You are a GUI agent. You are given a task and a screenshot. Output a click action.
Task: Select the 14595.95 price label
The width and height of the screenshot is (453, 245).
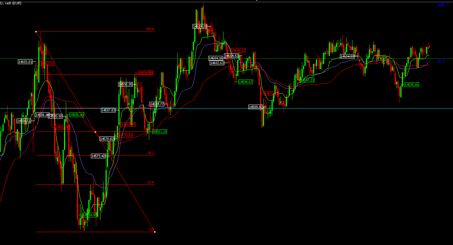pos(126,85)
